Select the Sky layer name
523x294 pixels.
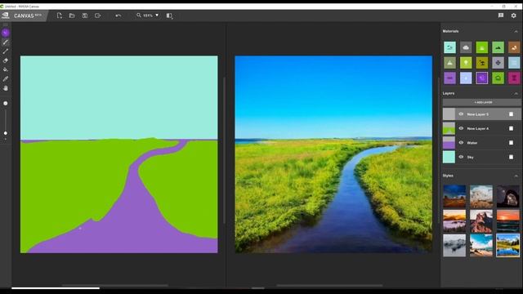click(x=471, y=158)
